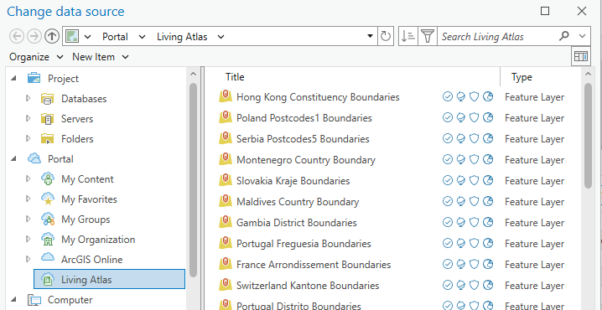Expand the My Content node
This screenshot has width=602, height=310.
click(x=28, y=178)
